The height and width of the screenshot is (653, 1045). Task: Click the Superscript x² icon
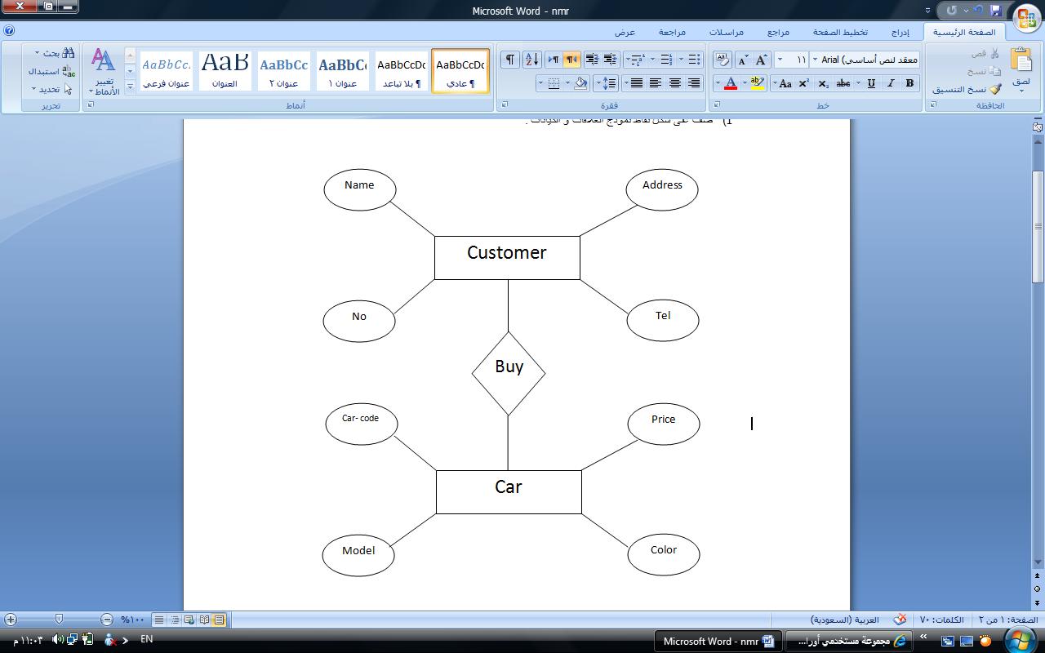(804, 83)
